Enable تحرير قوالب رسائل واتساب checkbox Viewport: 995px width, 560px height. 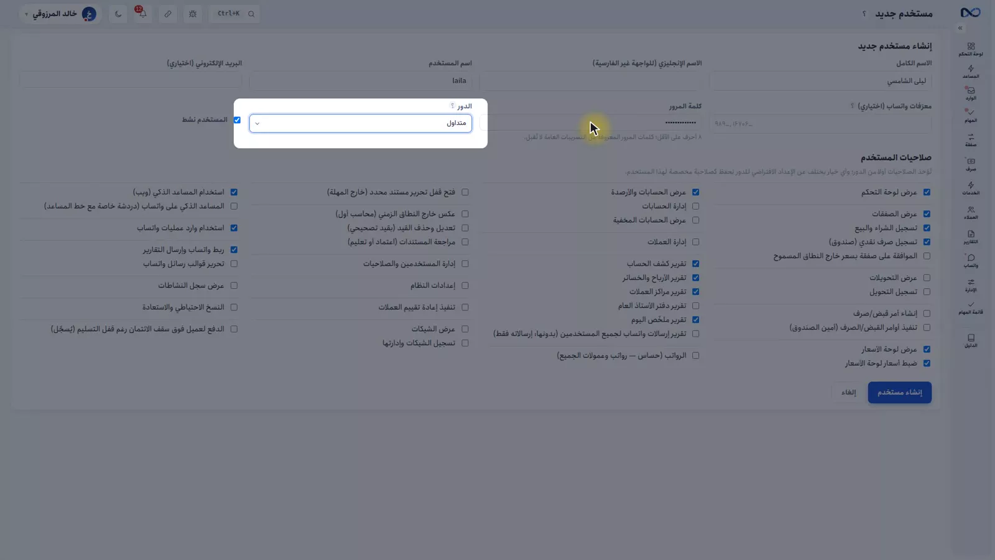click(x=234, y=264)
